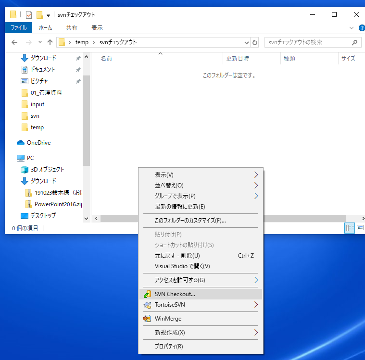
Task: Click the WinMerge icon in context menu
Action: [147, 319]
